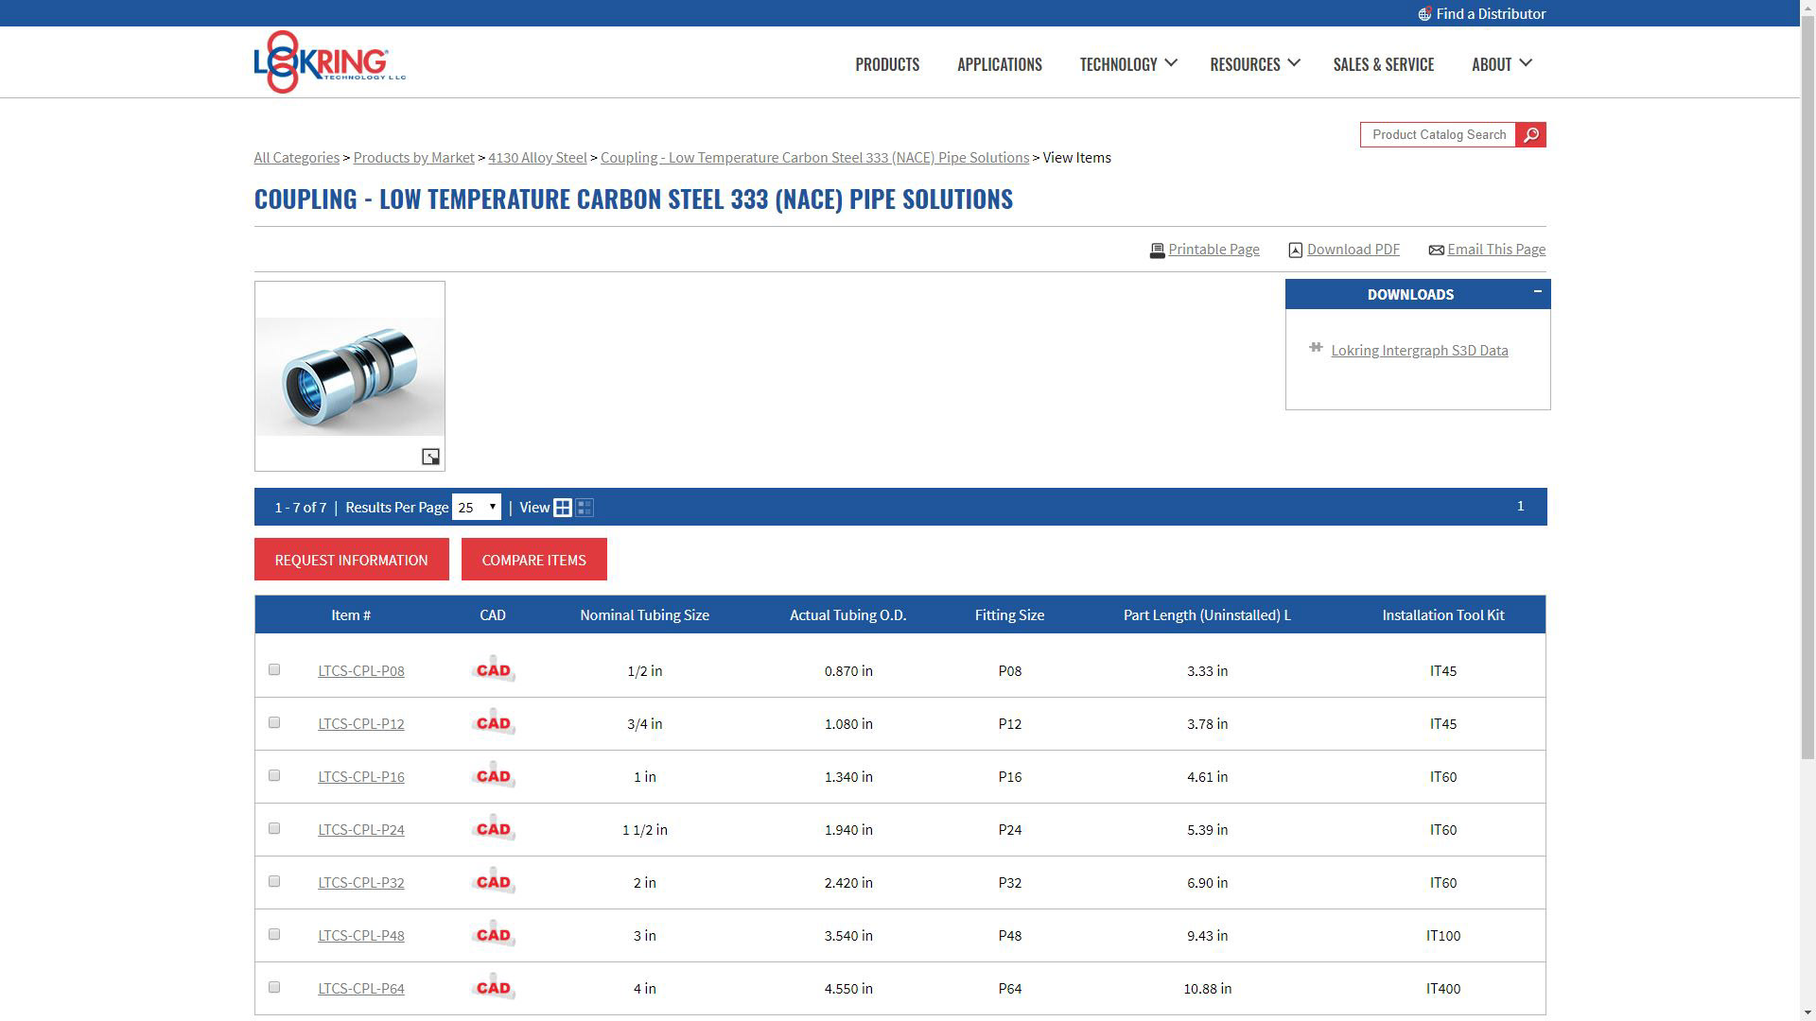
Task: Collapse Downloads panel with minus icon
Action: [1537, 292]
